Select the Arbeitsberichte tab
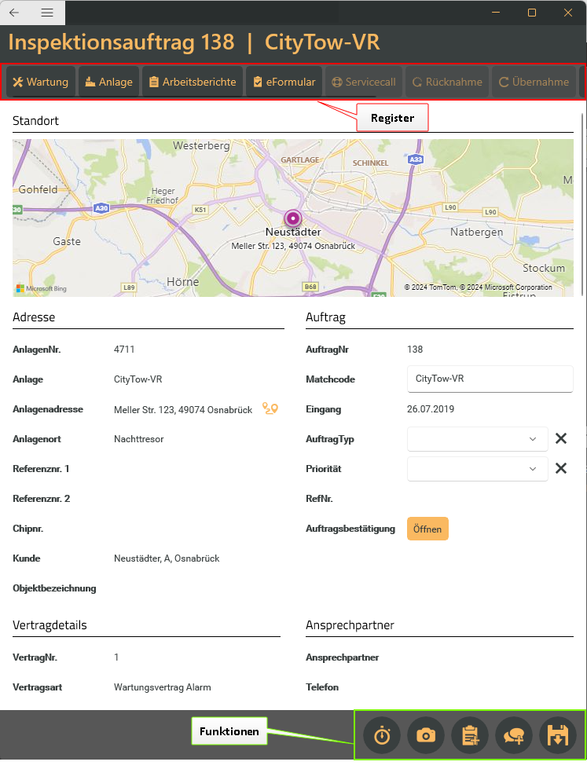This screenshot has width=587, height=769. point(193,82)
